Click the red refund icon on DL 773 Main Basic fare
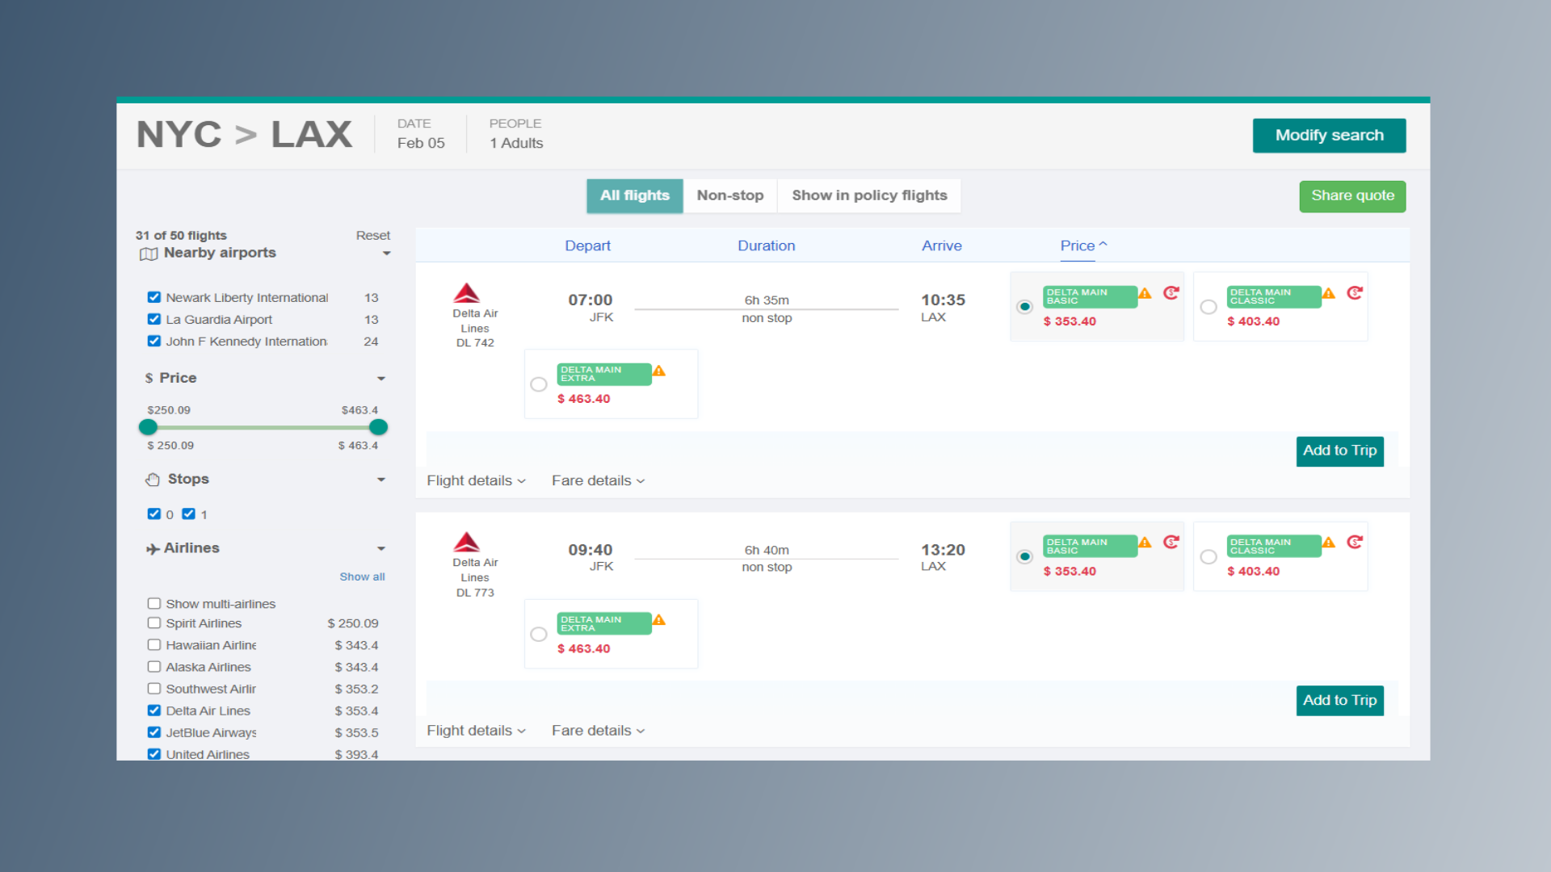Screen dimensions: 1551x872 1171,543
